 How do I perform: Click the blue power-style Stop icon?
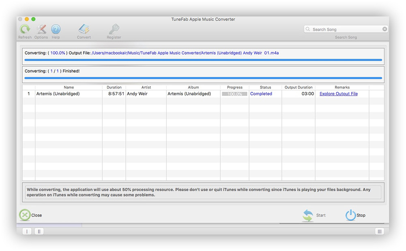pyautogui.click(x=351, y=215)
